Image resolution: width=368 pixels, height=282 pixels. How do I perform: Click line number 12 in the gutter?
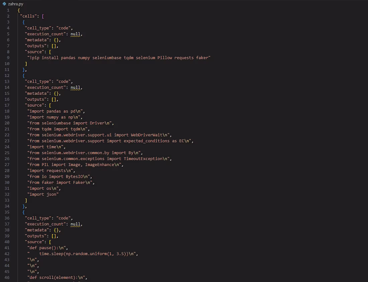tap(7, 76)
